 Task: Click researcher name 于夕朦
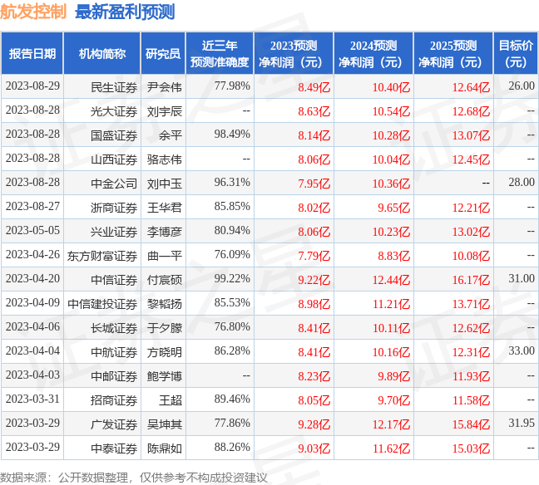click(x=165, y=328)
